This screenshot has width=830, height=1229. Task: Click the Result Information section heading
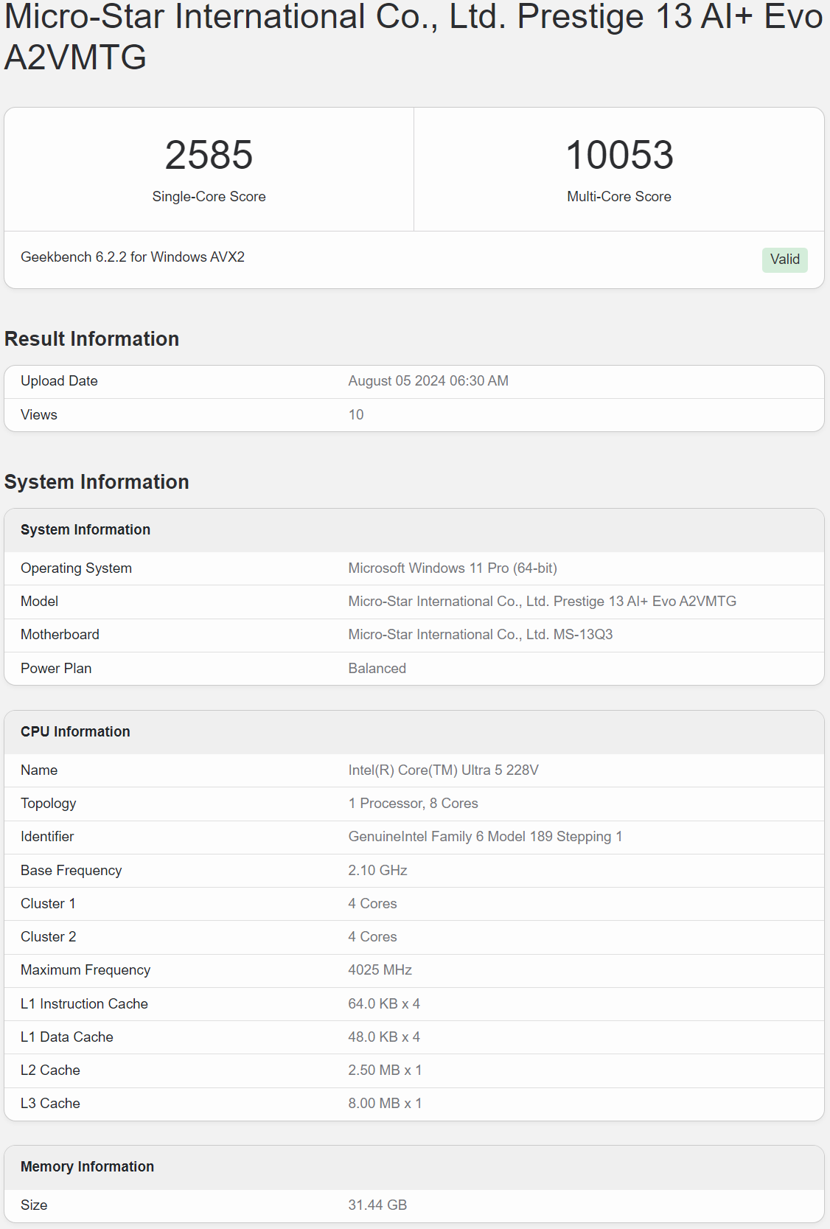[92, 339]
